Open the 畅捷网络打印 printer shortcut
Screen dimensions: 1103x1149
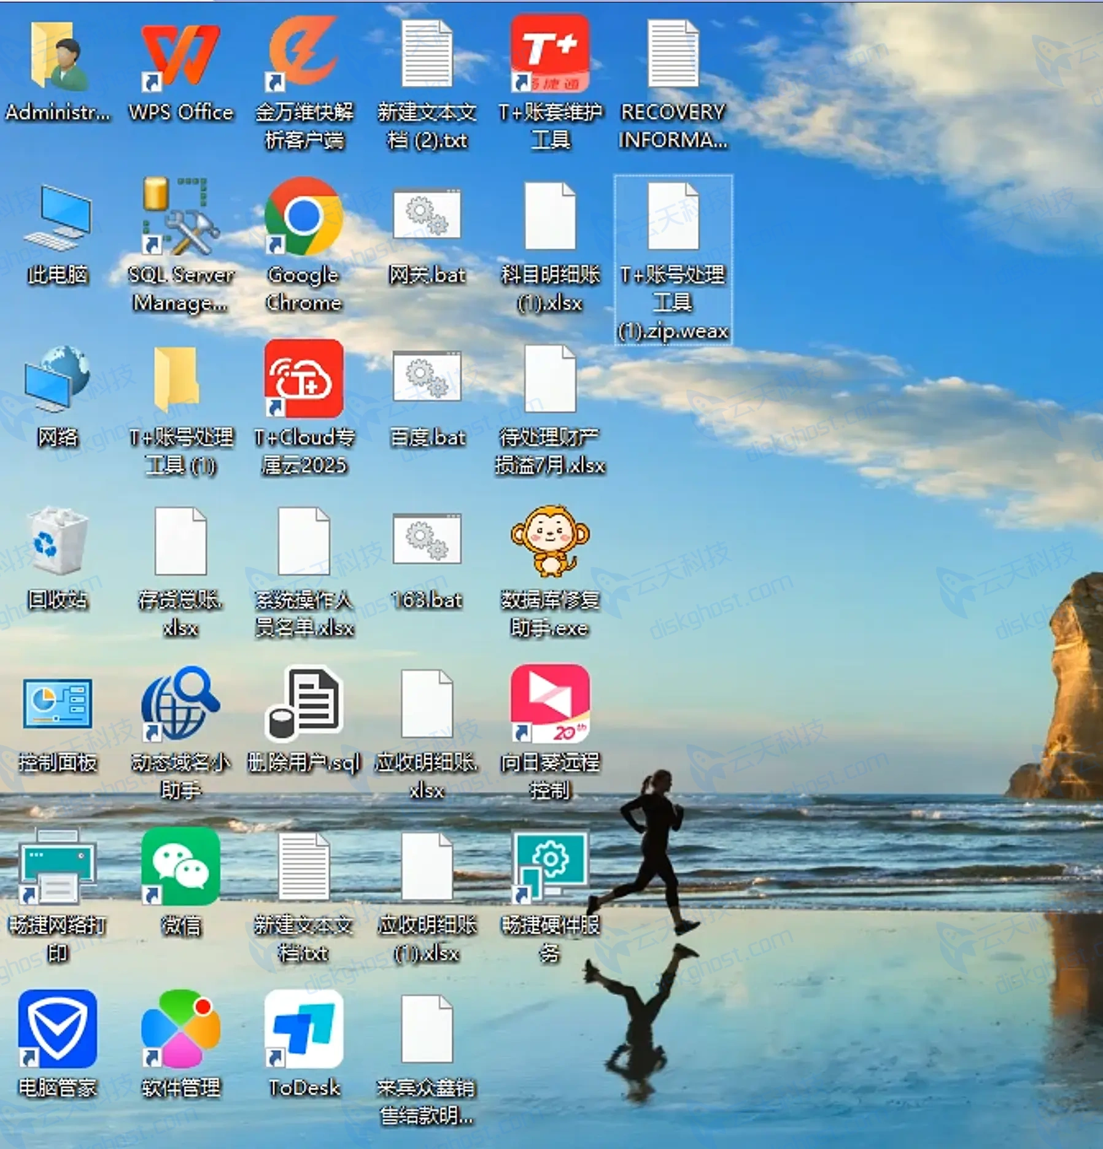58,867
